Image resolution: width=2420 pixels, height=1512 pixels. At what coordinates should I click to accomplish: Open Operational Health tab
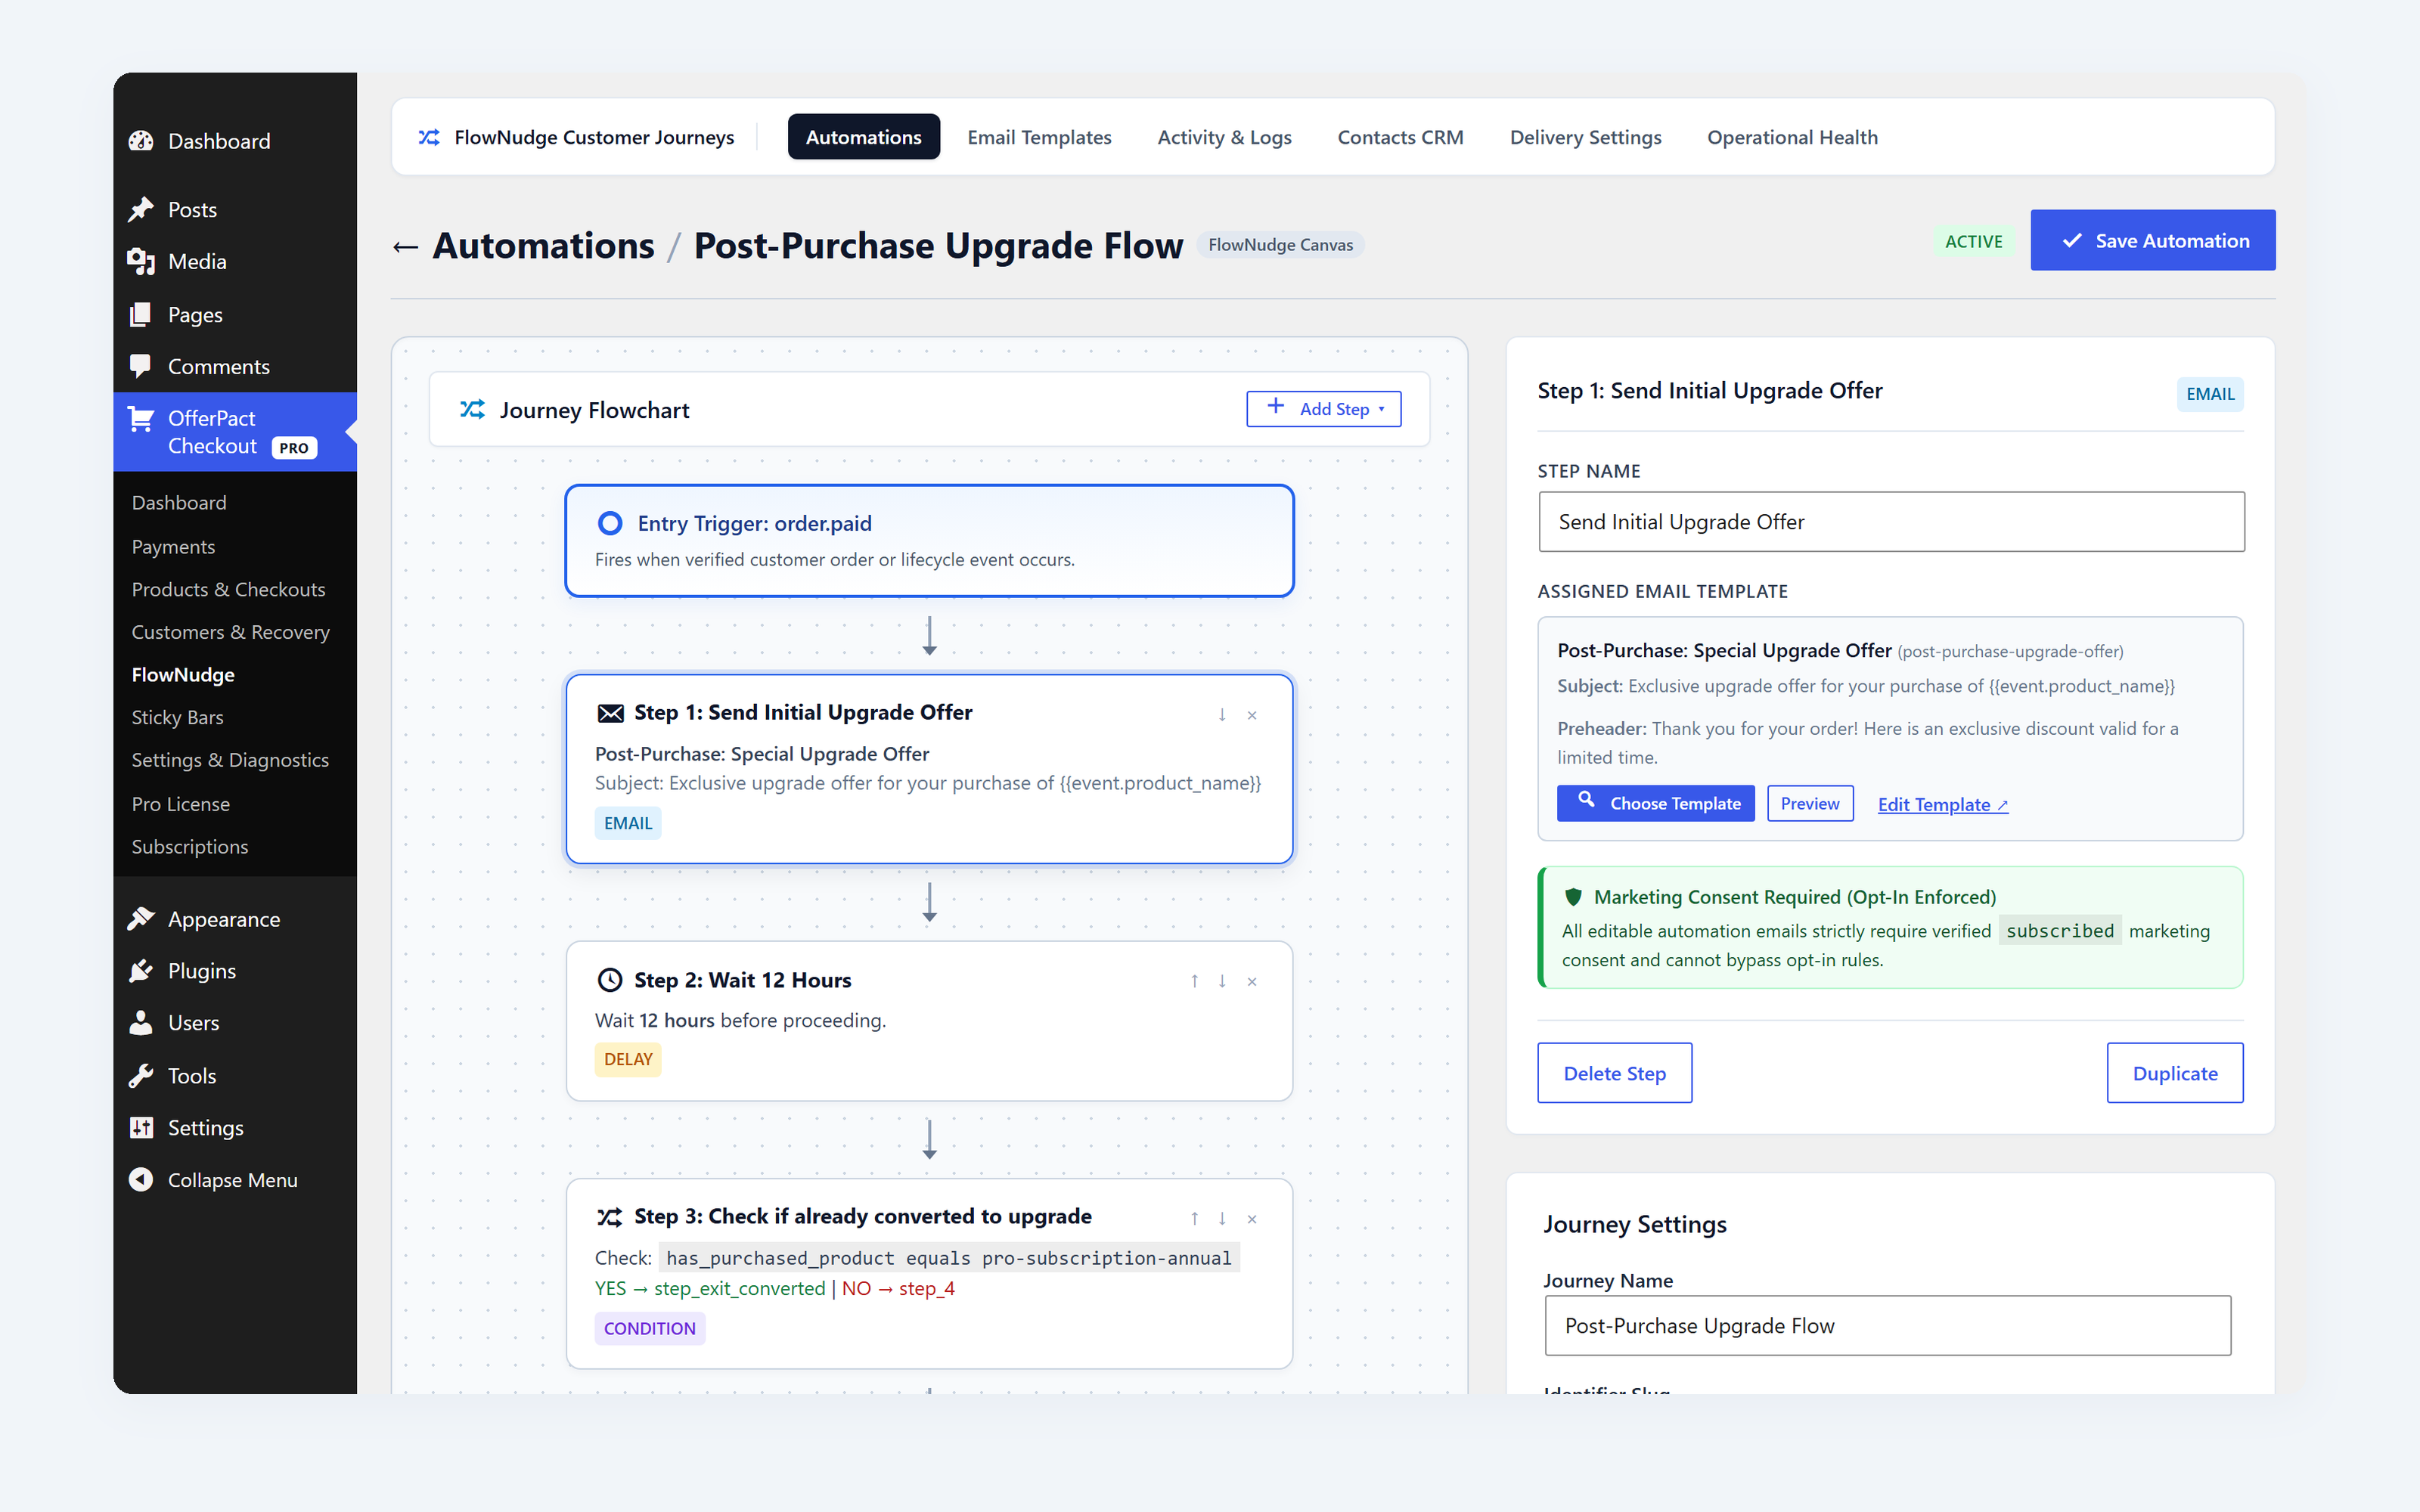pyautogui.click(x=1792, y=137)
